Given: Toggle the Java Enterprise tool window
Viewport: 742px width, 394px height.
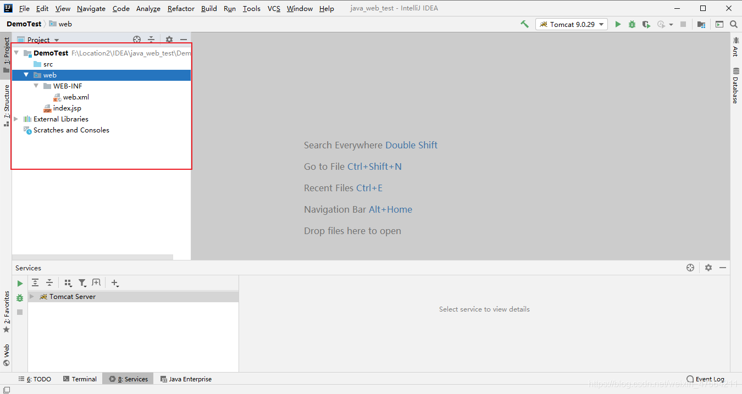Looking at the screenshot, I should click(186, 379).
